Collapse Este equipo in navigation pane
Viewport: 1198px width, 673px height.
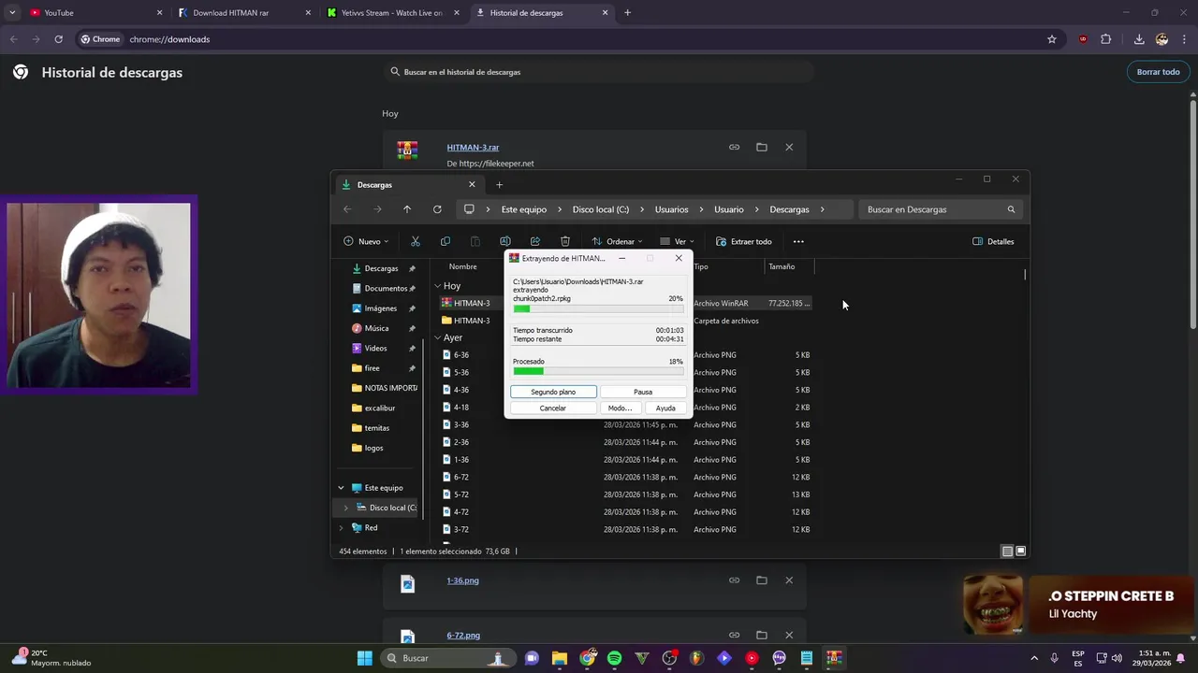pos(341,488)
